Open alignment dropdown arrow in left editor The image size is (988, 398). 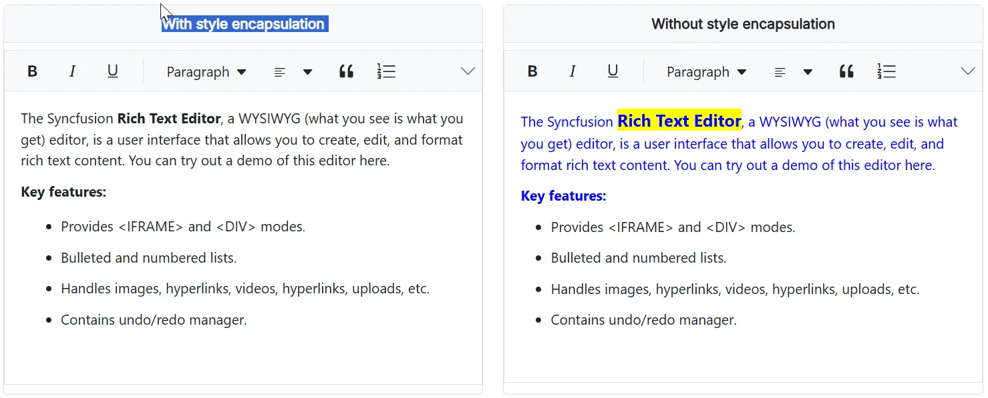307,72
